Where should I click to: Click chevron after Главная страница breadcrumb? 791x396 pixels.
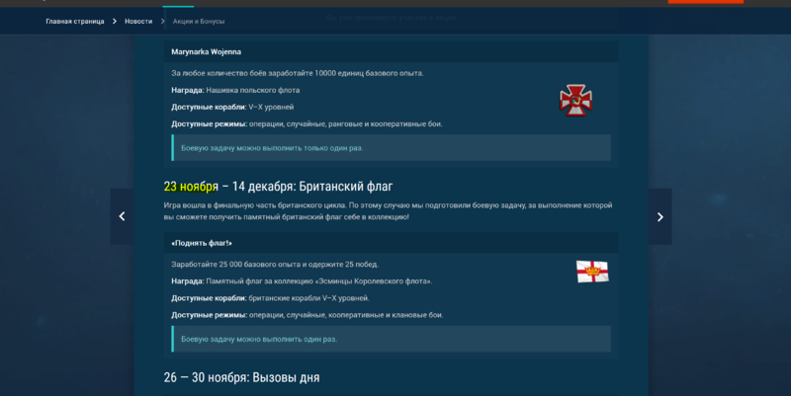[x=114, y=21]
